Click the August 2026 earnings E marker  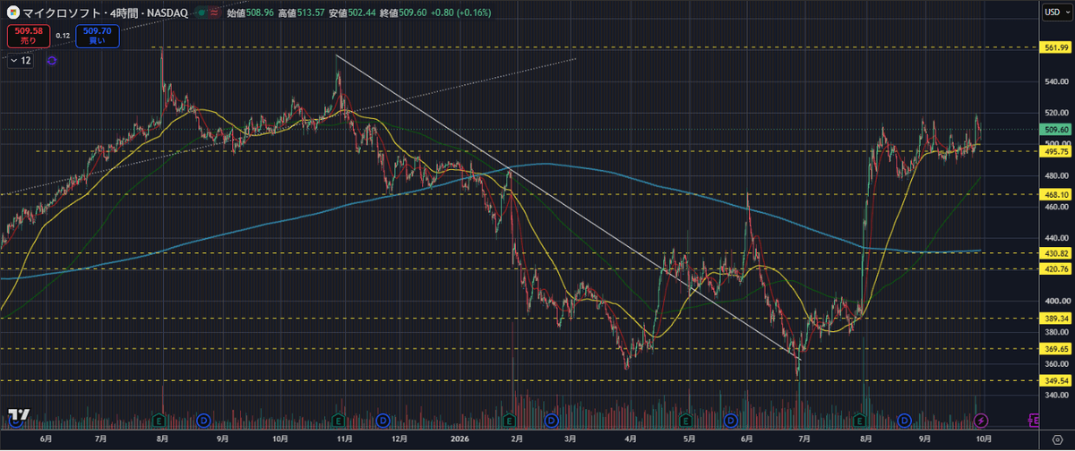click(x=860, y=419)
